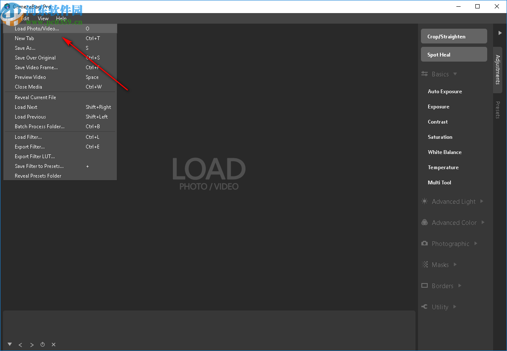The width and height of the screenshot is (507, 351).
Task: Click the left chevron in bottom tray
Action: click(20, 345)
